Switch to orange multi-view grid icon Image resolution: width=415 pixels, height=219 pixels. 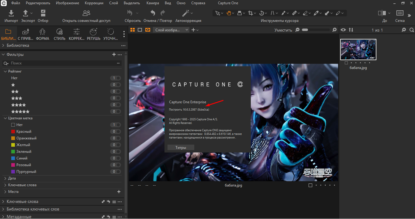pos(133,30)
